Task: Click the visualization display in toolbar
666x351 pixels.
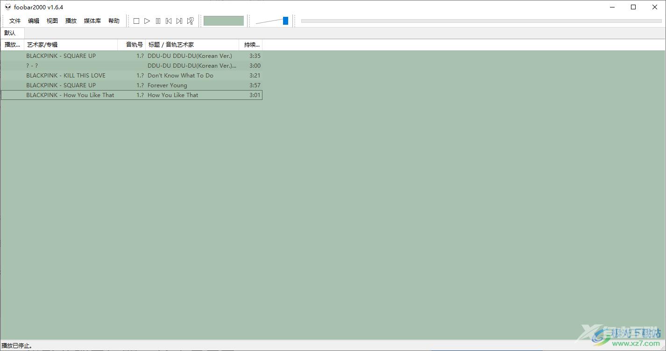Action: (224, 21)
